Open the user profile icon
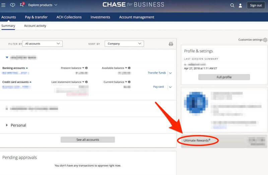The width and height of the screenshot is (268, 175). pyautogui.click(x=240, y=5)
